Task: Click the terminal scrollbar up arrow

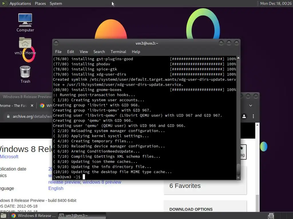Action: click(x=238, y=58)
